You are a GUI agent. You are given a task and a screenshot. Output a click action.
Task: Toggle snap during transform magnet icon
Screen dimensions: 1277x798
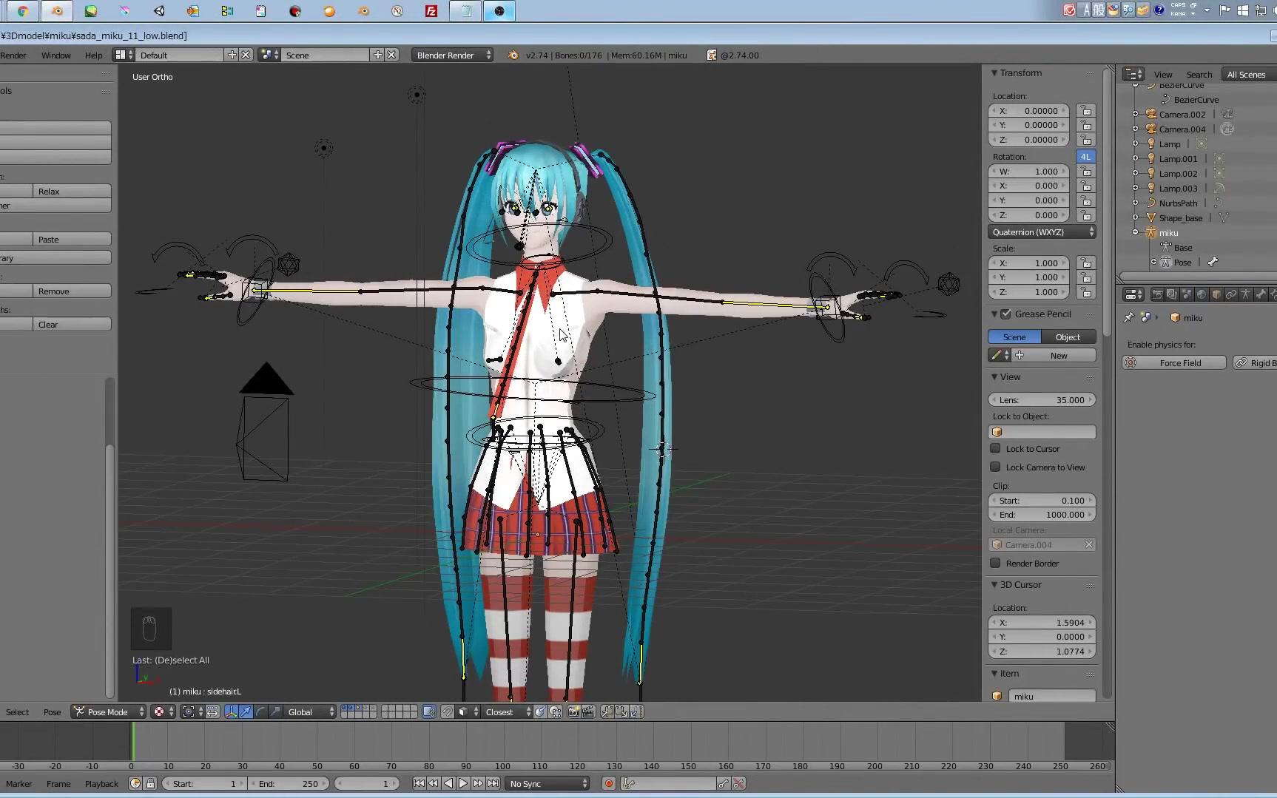[x=448, y=711]
